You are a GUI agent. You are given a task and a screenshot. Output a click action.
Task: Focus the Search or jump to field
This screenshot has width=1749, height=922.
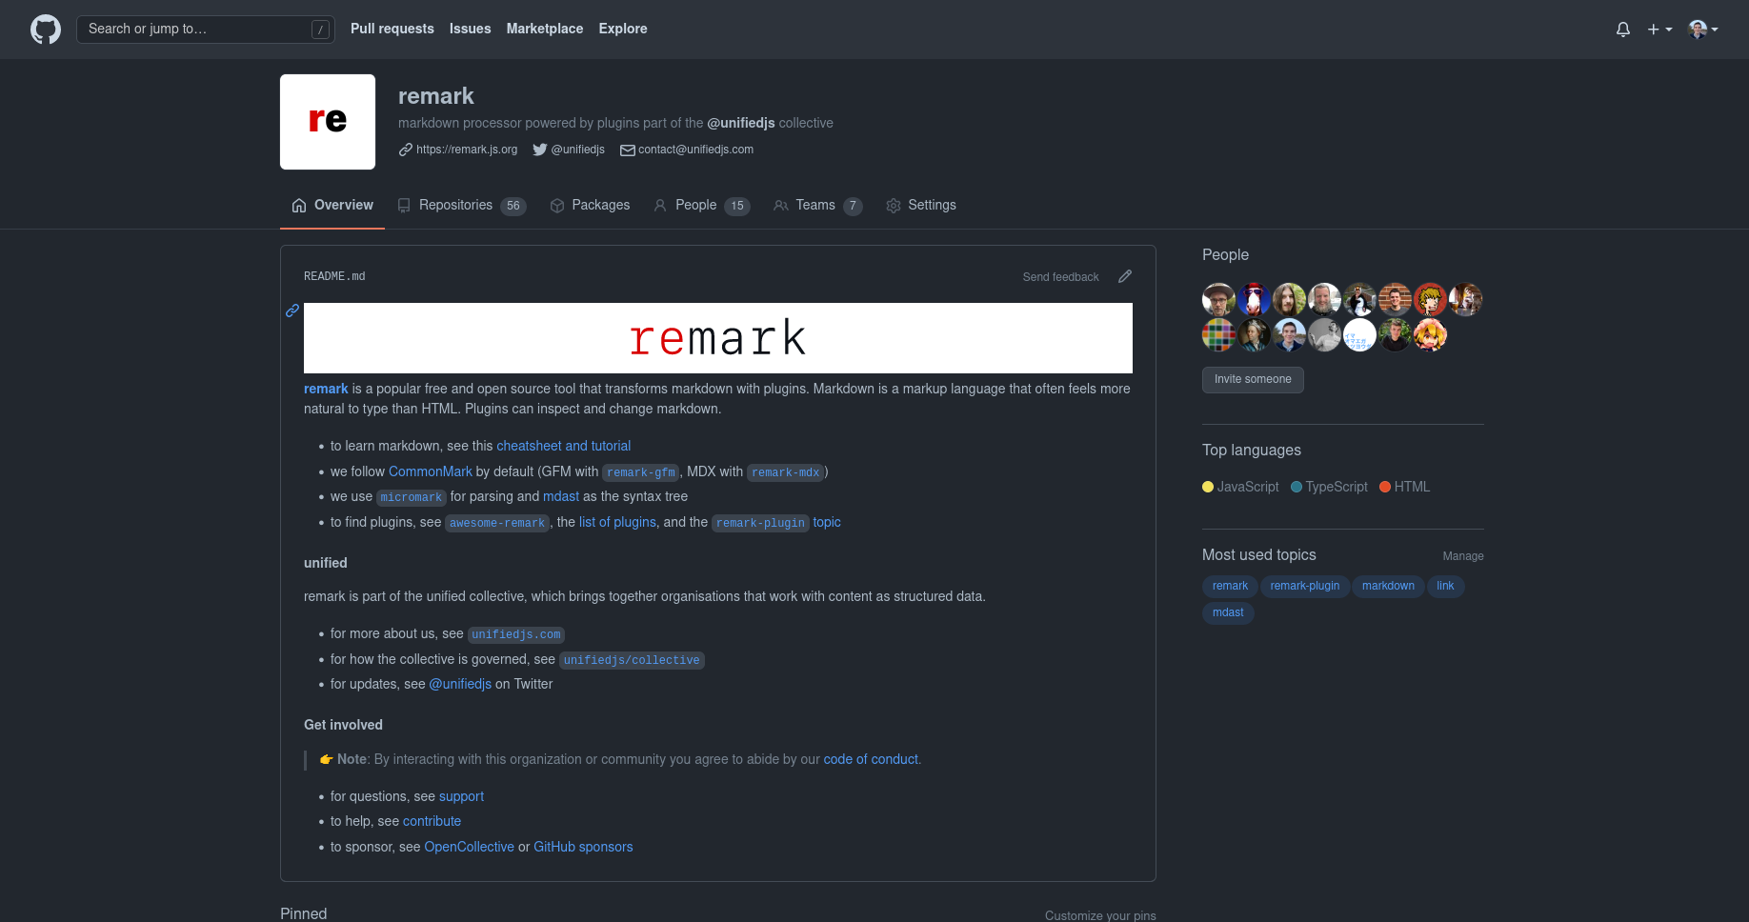pos(206,30)
